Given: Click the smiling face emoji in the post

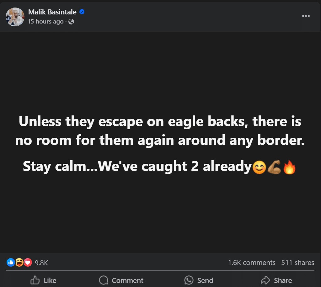Looking at the screenshot, I should (258, 167).
